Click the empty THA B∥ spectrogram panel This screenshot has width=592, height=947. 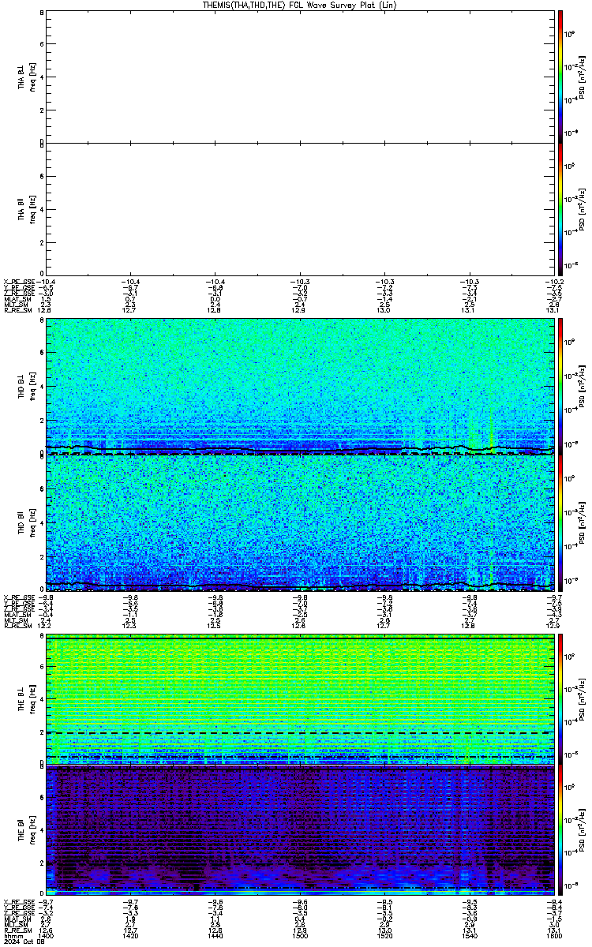click(x=299, y=208)
